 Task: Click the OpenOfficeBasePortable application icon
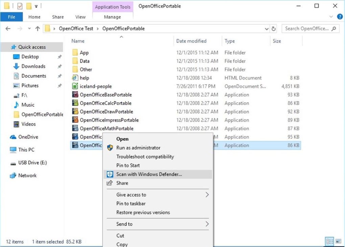75,94
